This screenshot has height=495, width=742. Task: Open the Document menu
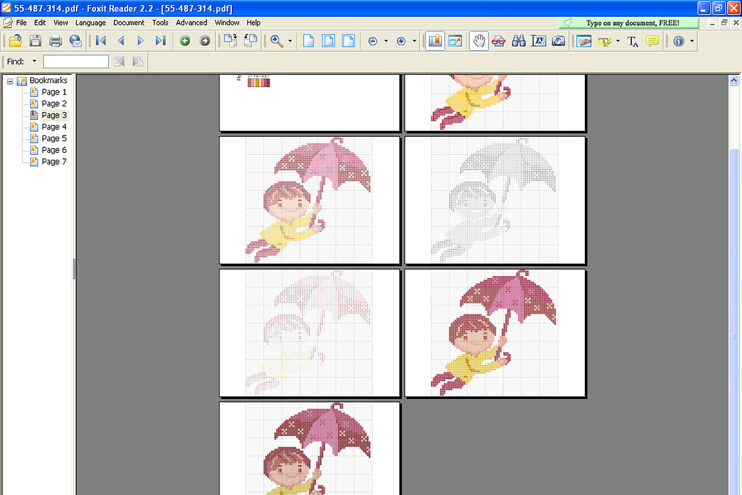click(x=129, y=22)
